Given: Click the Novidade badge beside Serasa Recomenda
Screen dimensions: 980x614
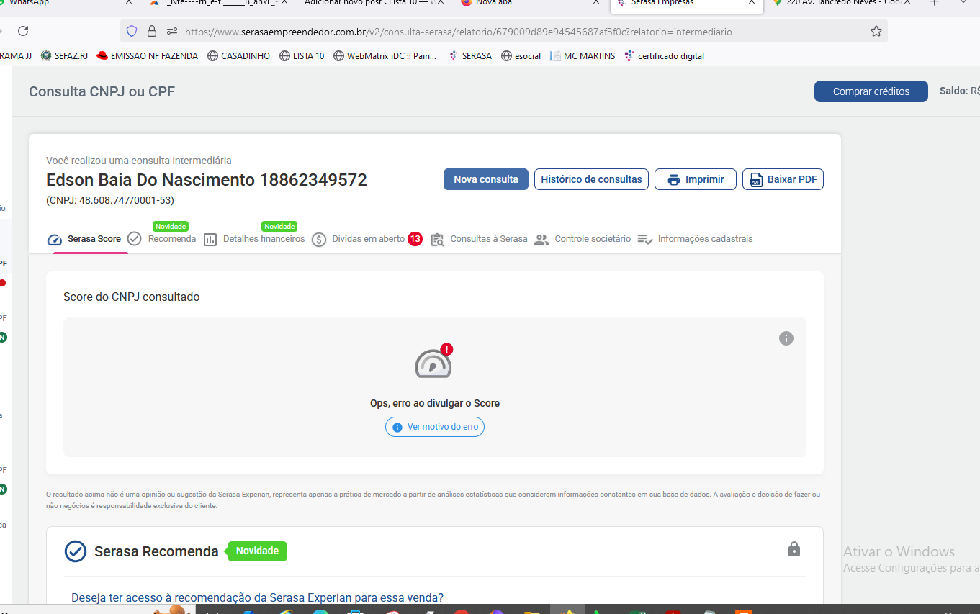Looking at the screenshot, I should point(258,551).
